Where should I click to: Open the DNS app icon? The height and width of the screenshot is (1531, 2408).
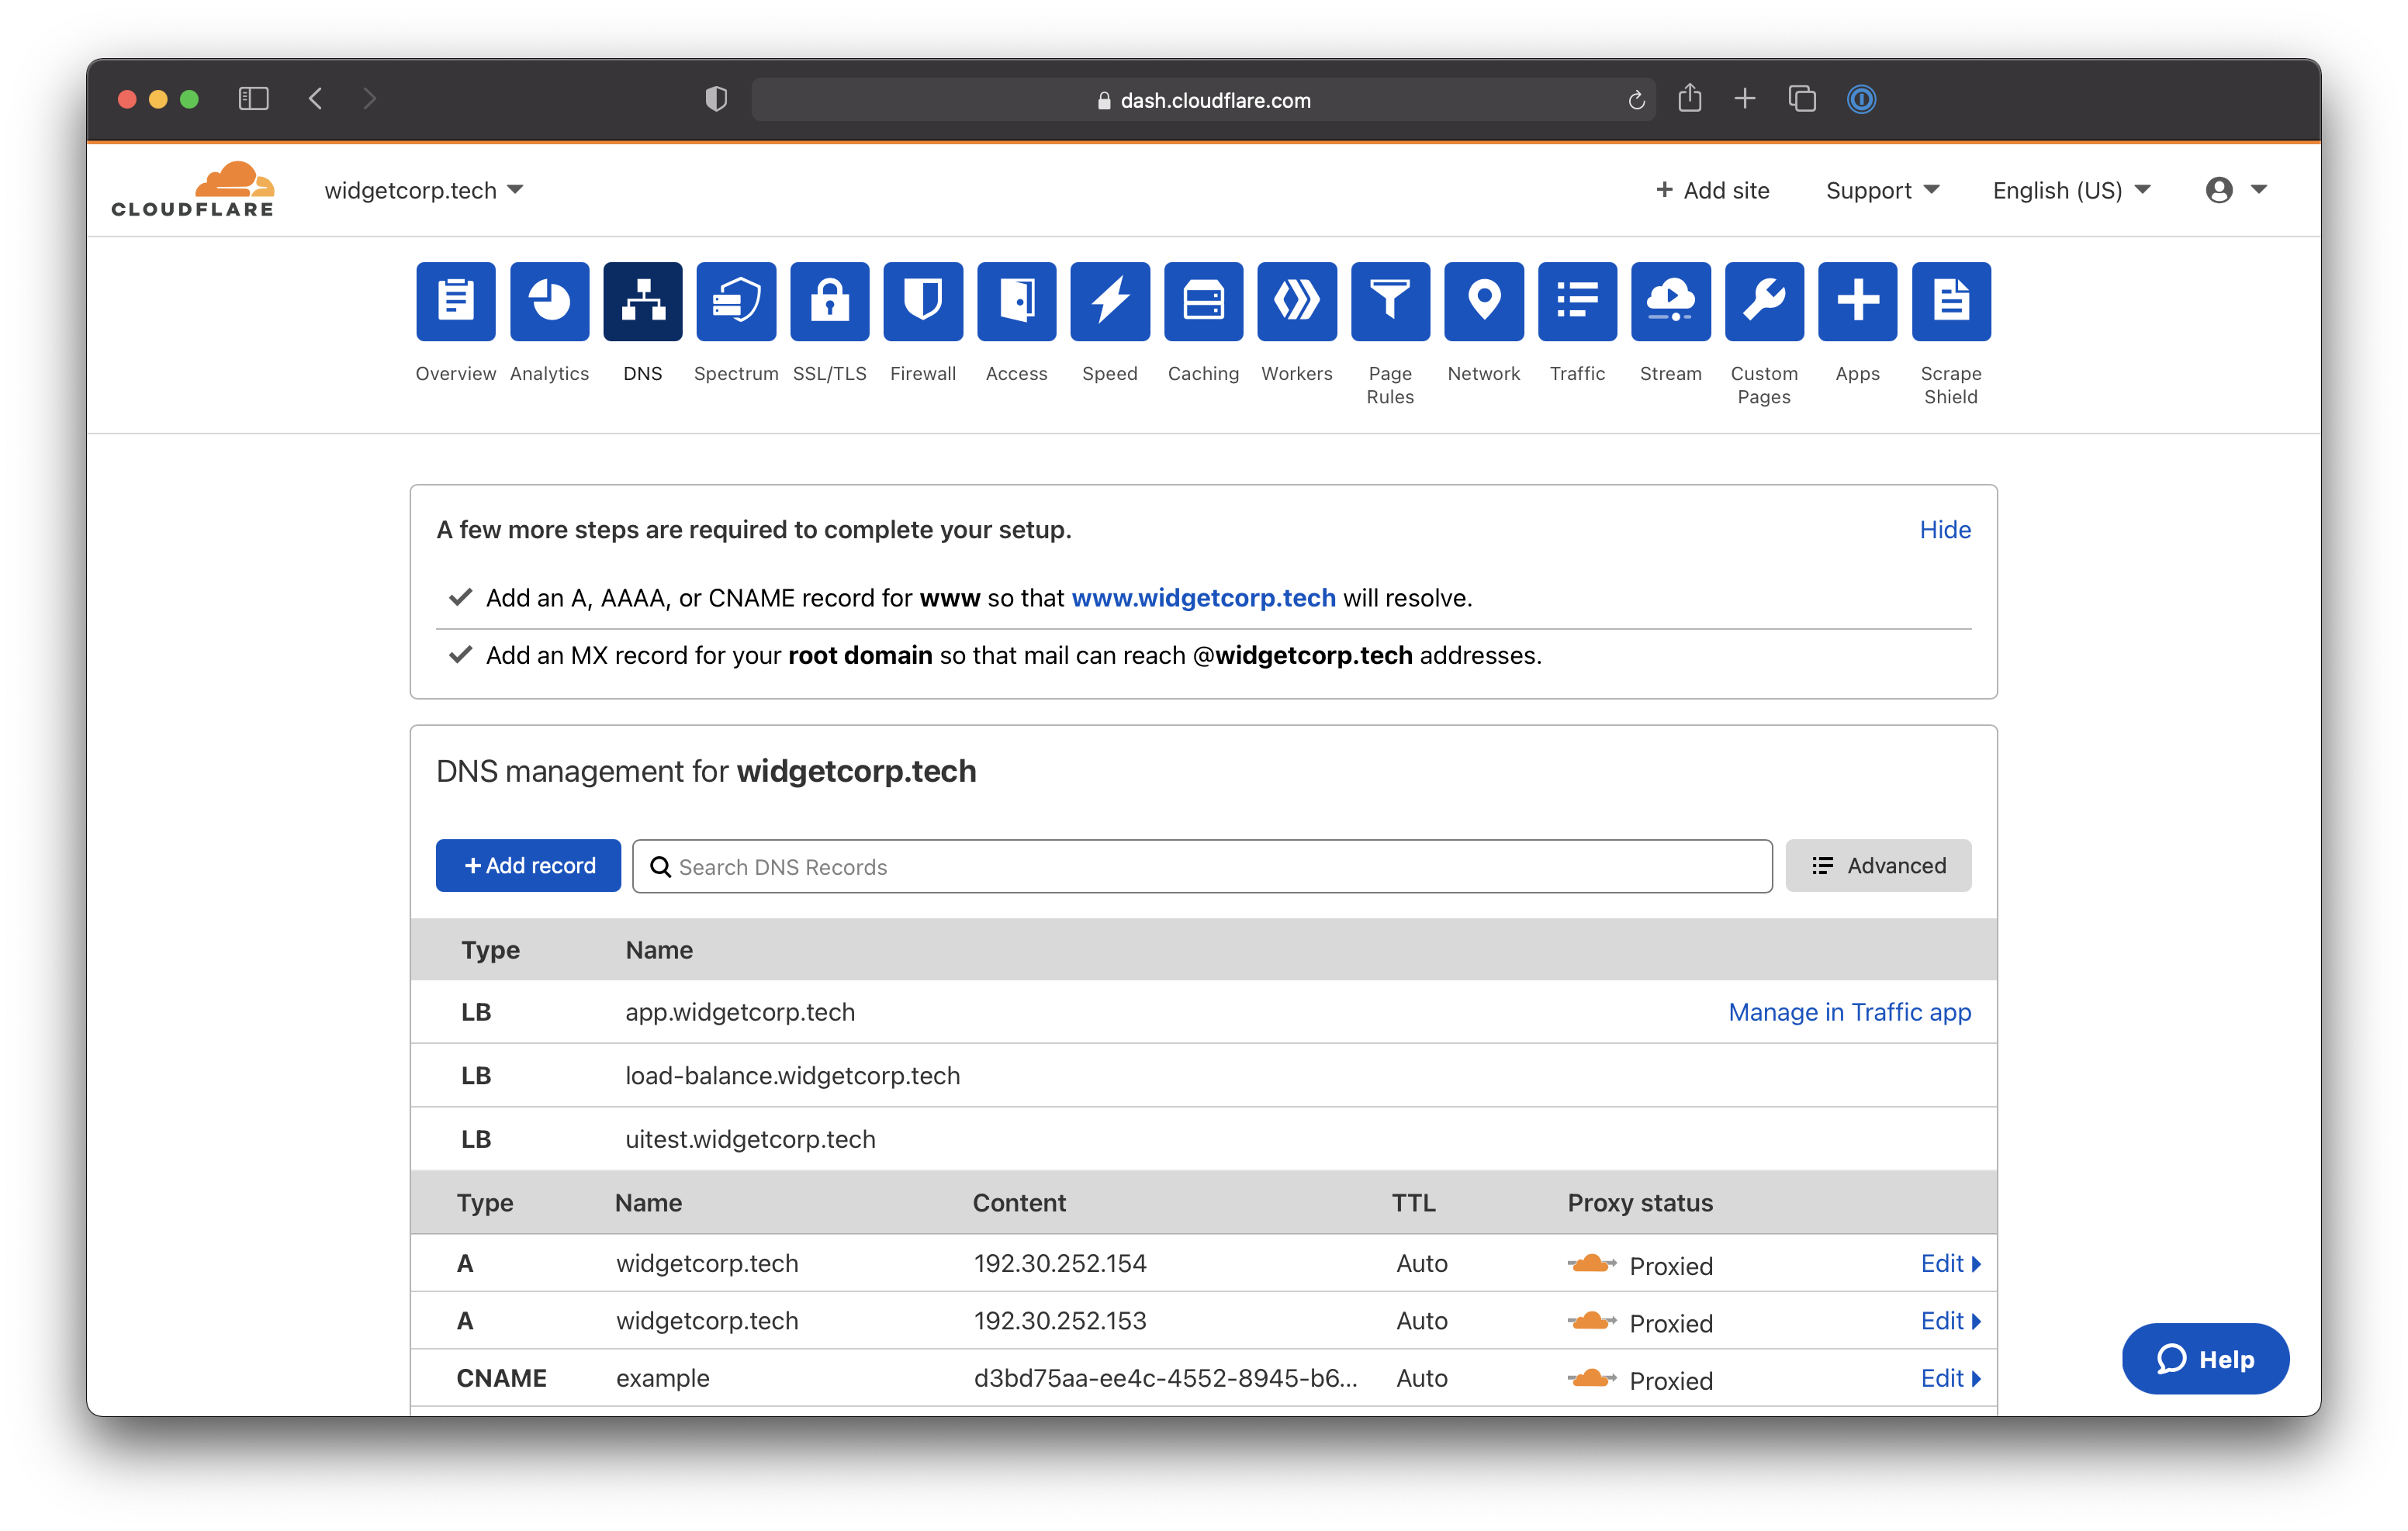pyautogui.click(x=642, y=301)
